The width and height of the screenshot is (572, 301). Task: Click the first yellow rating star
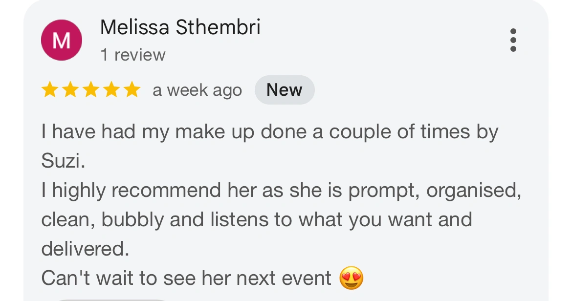pyautogui.click(x=49, y=89)
